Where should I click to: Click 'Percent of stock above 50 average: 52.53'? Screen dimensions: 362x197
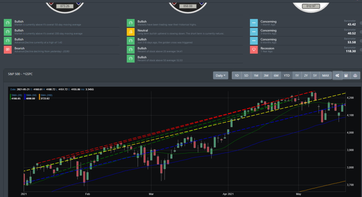160,61
